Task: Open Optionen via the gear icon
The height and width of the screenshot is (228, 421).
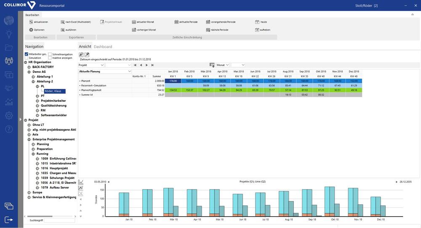Action: [31, 30]
